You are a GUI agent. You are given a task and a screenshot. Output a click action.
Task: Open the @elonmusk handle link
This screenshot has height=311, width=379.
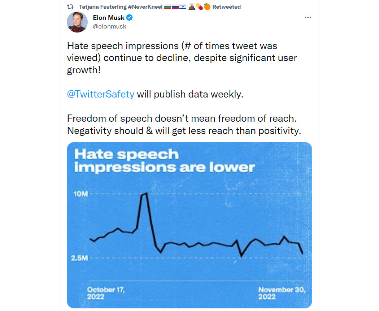pos(109,26)
